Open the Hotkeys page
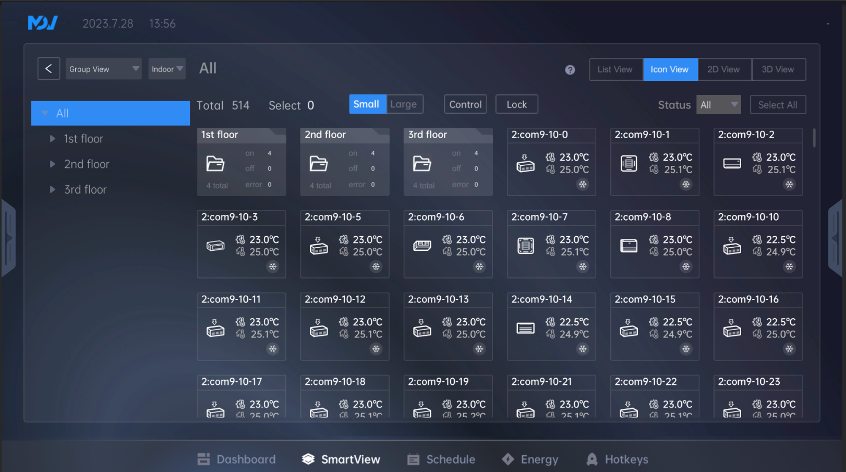Viewport: 846px width, 472px height. click(x=617, y=459)
